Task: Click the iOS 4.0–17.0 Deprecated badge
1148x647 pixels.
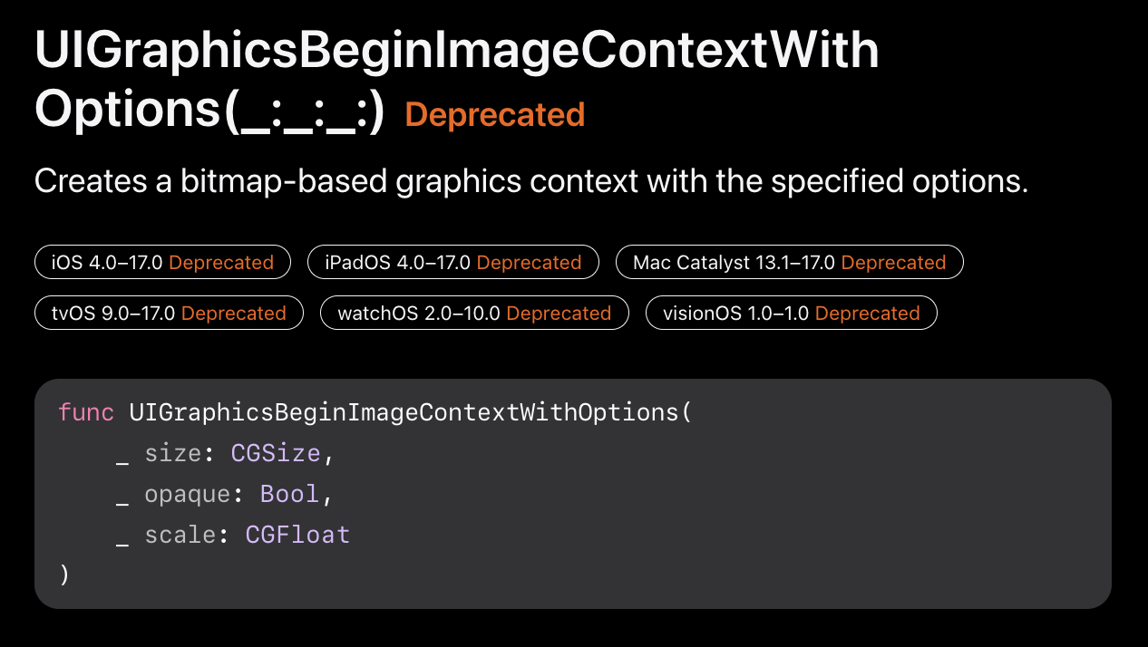Action: 163,263
